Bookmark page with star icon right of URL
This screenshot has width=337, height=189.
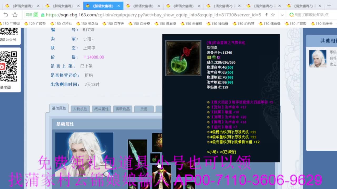click(x=273, y=15)
